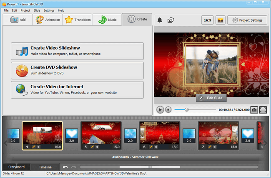The height and width of the screenshot is (178, 271).
Task: Click the sound icon on slide 7
Action: coord(214,147)
